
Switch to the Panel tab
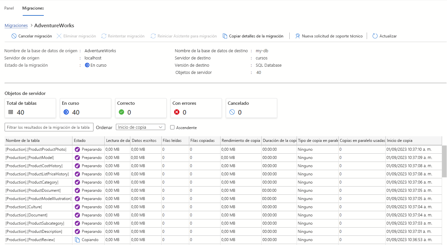click(9, 8)
